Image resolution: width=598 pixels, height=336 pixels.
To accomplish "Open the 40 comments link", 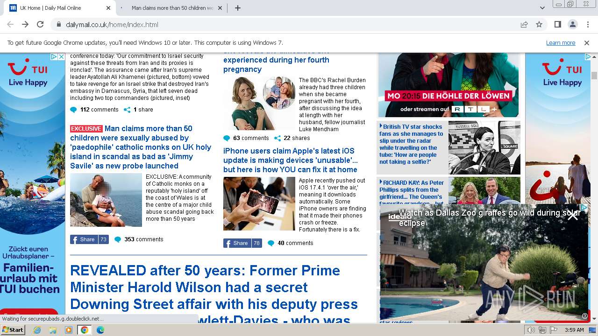I will 295,243.
